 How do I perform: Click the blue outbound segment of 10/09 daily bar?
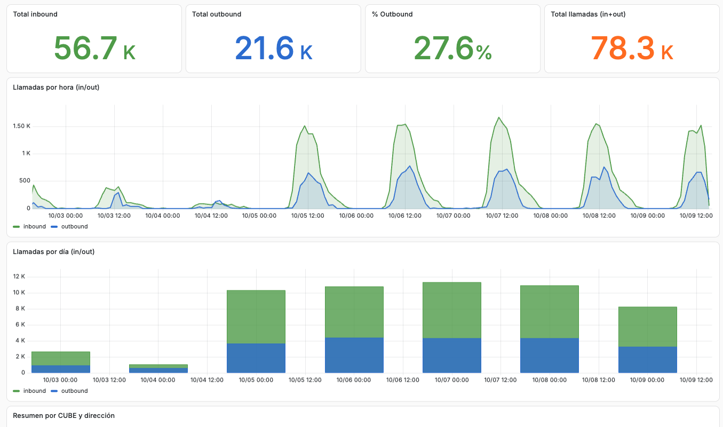point(648,360)
